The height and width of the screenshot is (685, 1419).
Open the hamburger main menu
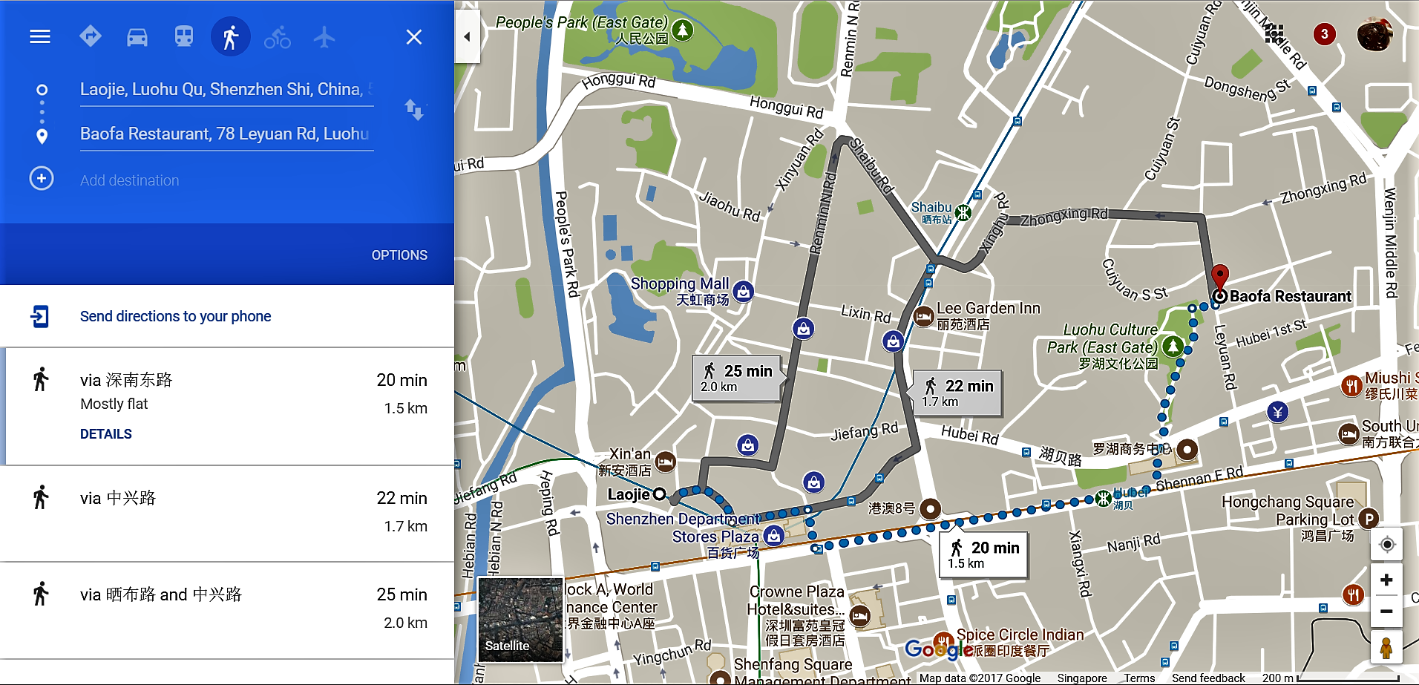40,36
